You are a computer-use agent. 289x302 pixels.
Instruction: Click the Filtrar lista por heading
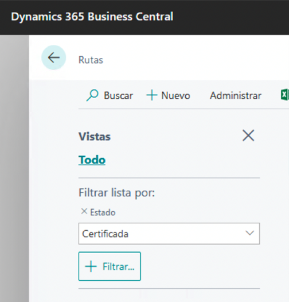116,192
